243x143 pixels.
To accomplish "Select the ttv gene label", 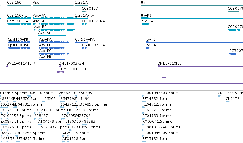I will click(x=143, y=3).
